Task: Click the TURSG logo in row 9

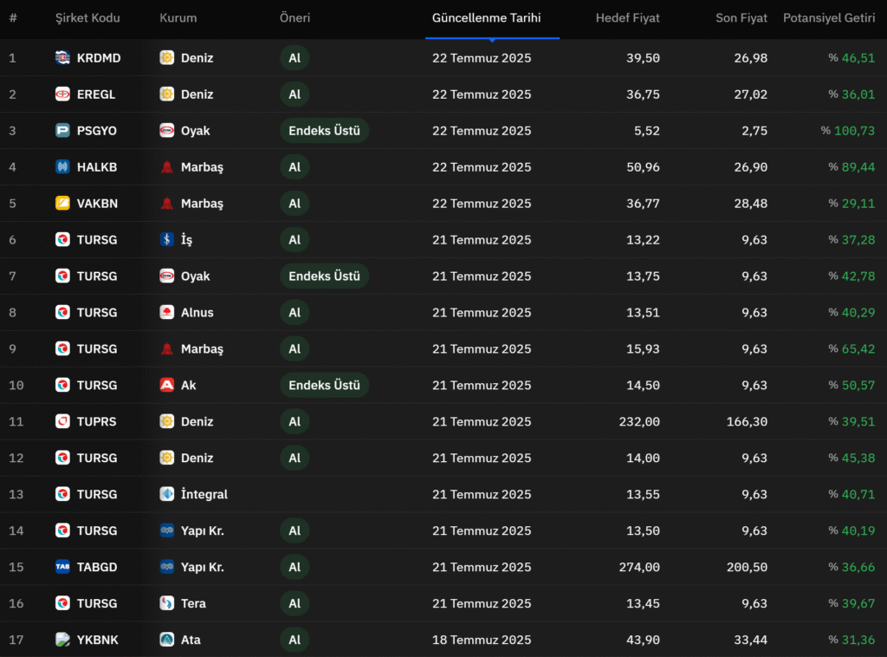Action: [x=62, y=348]
